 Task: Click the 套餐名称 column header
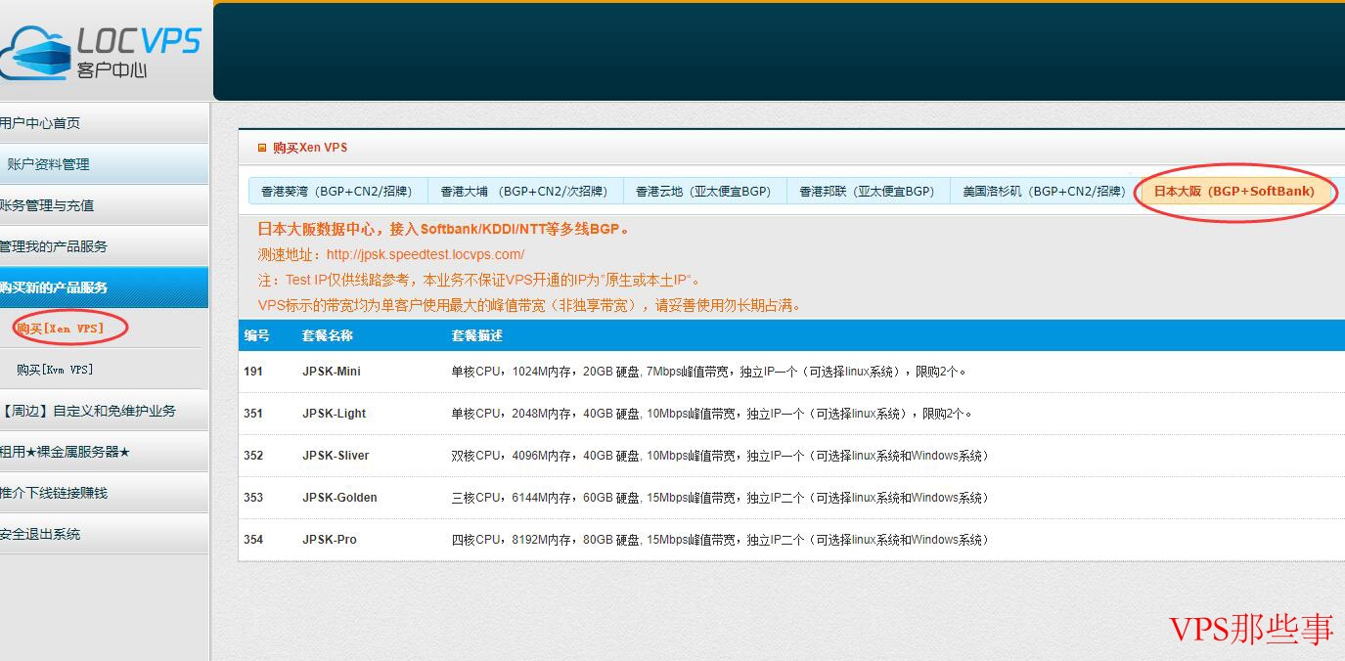[x=328, y=335]
